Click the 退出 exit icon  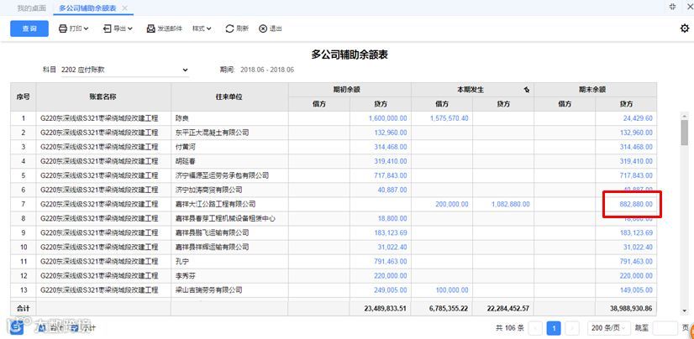click(x=263, y=29)
